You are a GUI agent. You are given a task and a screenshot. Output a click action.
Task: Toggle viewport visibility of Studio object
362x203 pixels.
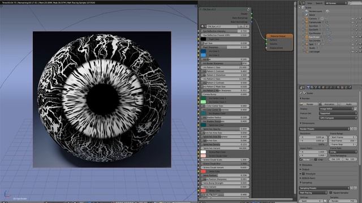[352, 48]
